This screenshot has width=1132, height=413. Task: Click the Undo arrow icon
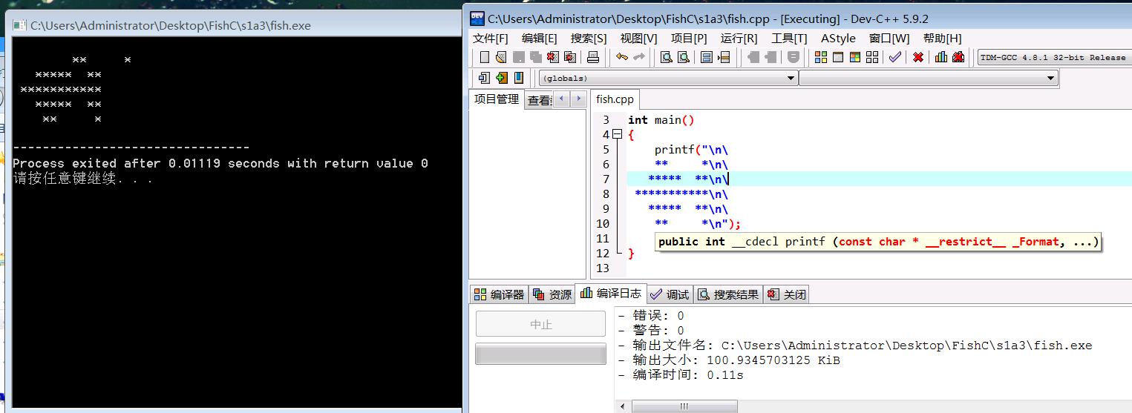click(x=622, y=57)
